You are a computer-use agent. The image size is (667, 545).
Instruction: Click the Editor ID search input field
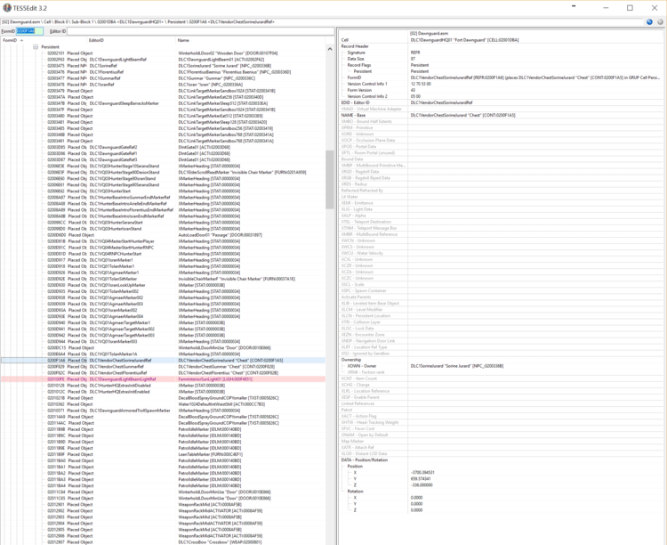tap(200, 31)
